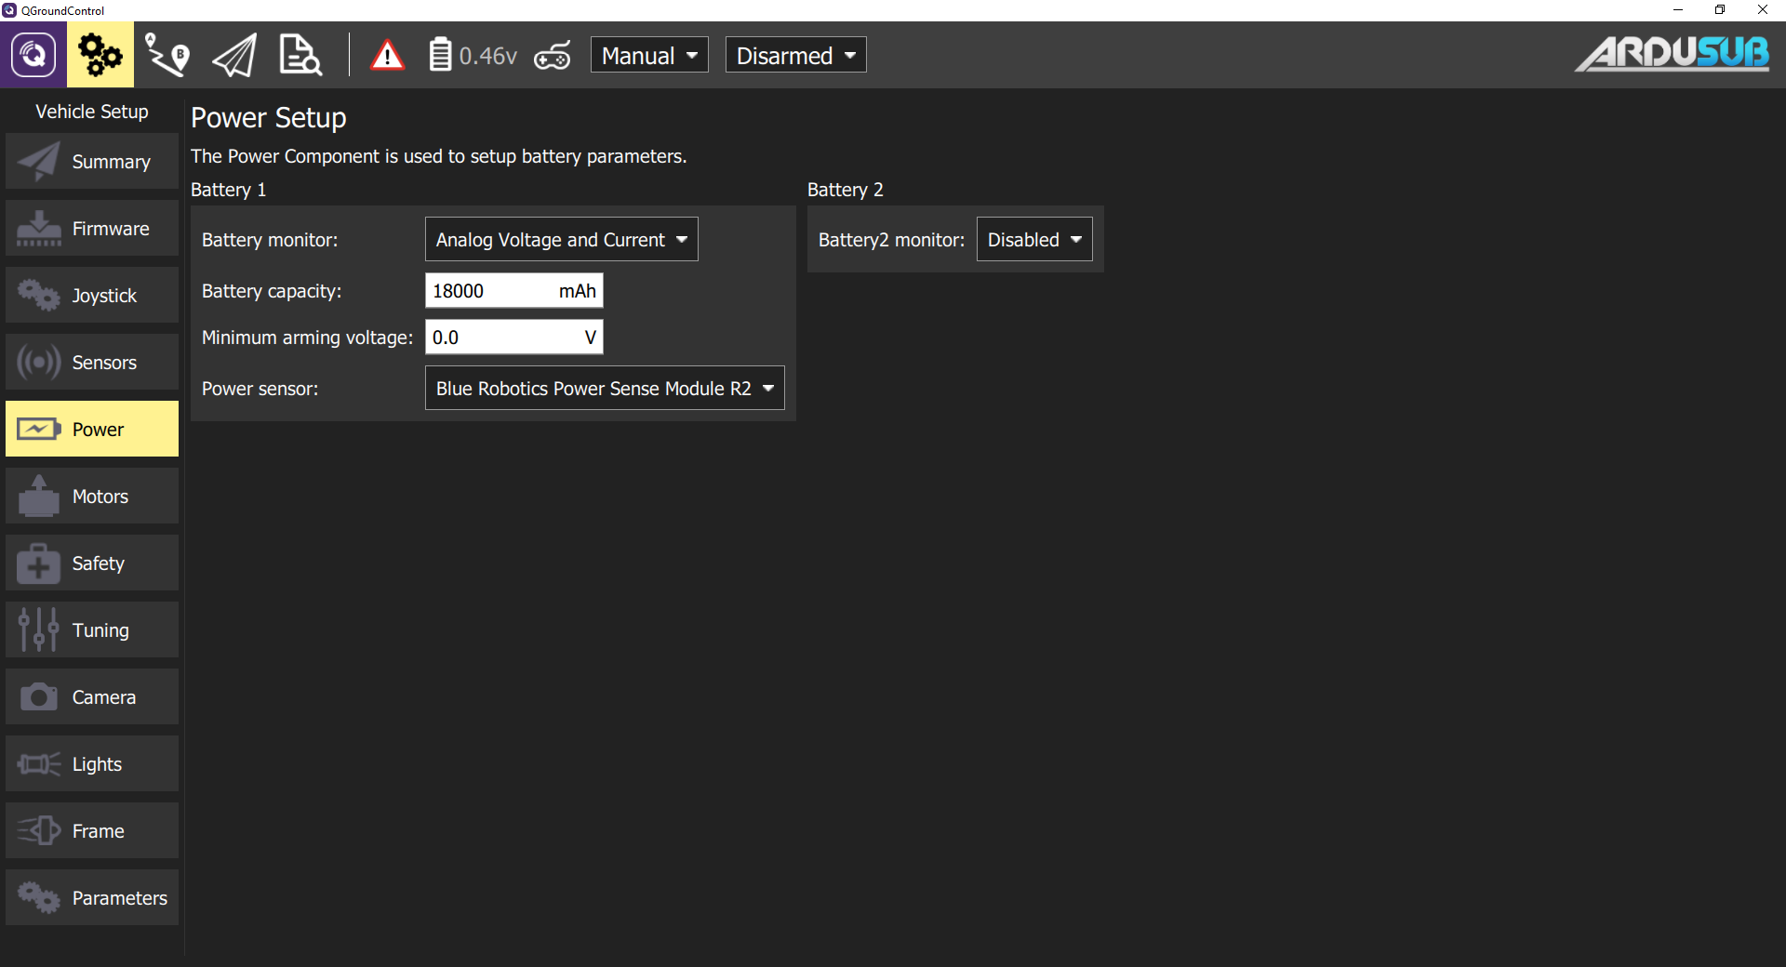The width and height of the screenshot is (1786, 967).
Task: Open the Battery2 monitor dropdown
Action: pos(1034,240)
